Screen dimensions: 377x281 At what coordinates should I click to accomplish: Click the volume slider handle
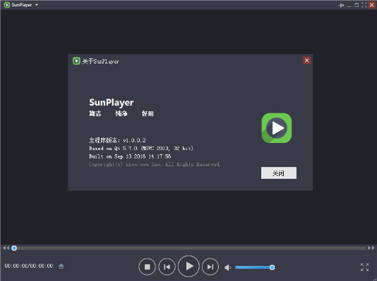272,268
